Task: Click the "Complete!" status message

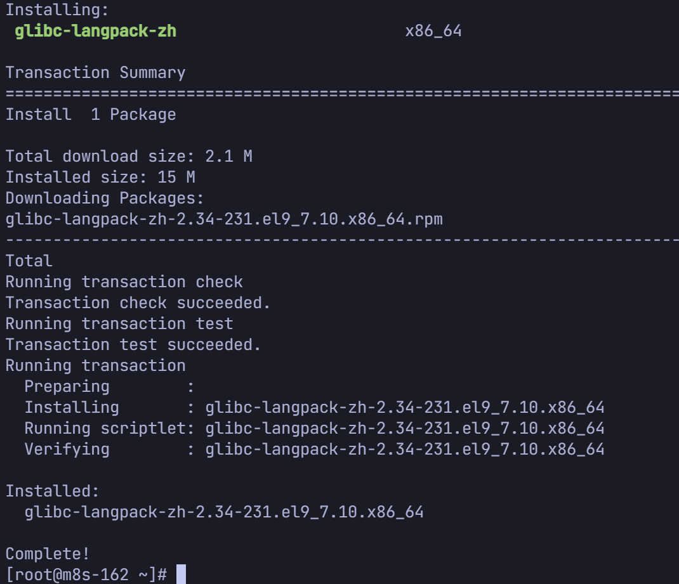Action: 48,554
